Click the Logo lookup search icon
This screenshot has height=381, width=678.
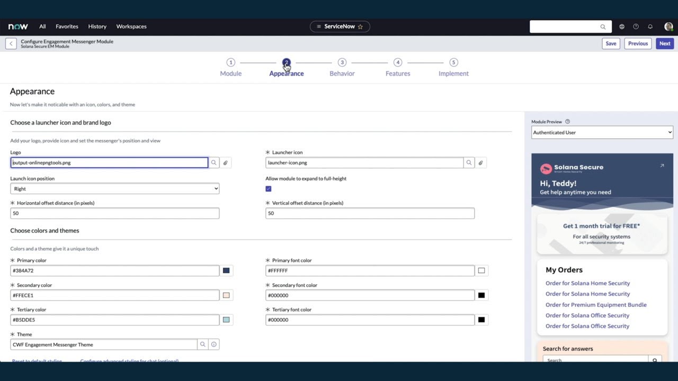point(214,162)
